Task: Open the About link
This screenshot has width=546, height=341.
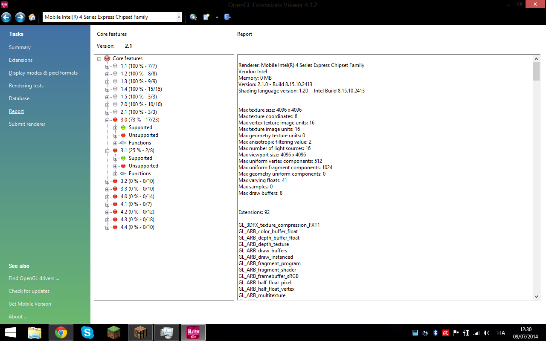Action: (x=18, y=317)
